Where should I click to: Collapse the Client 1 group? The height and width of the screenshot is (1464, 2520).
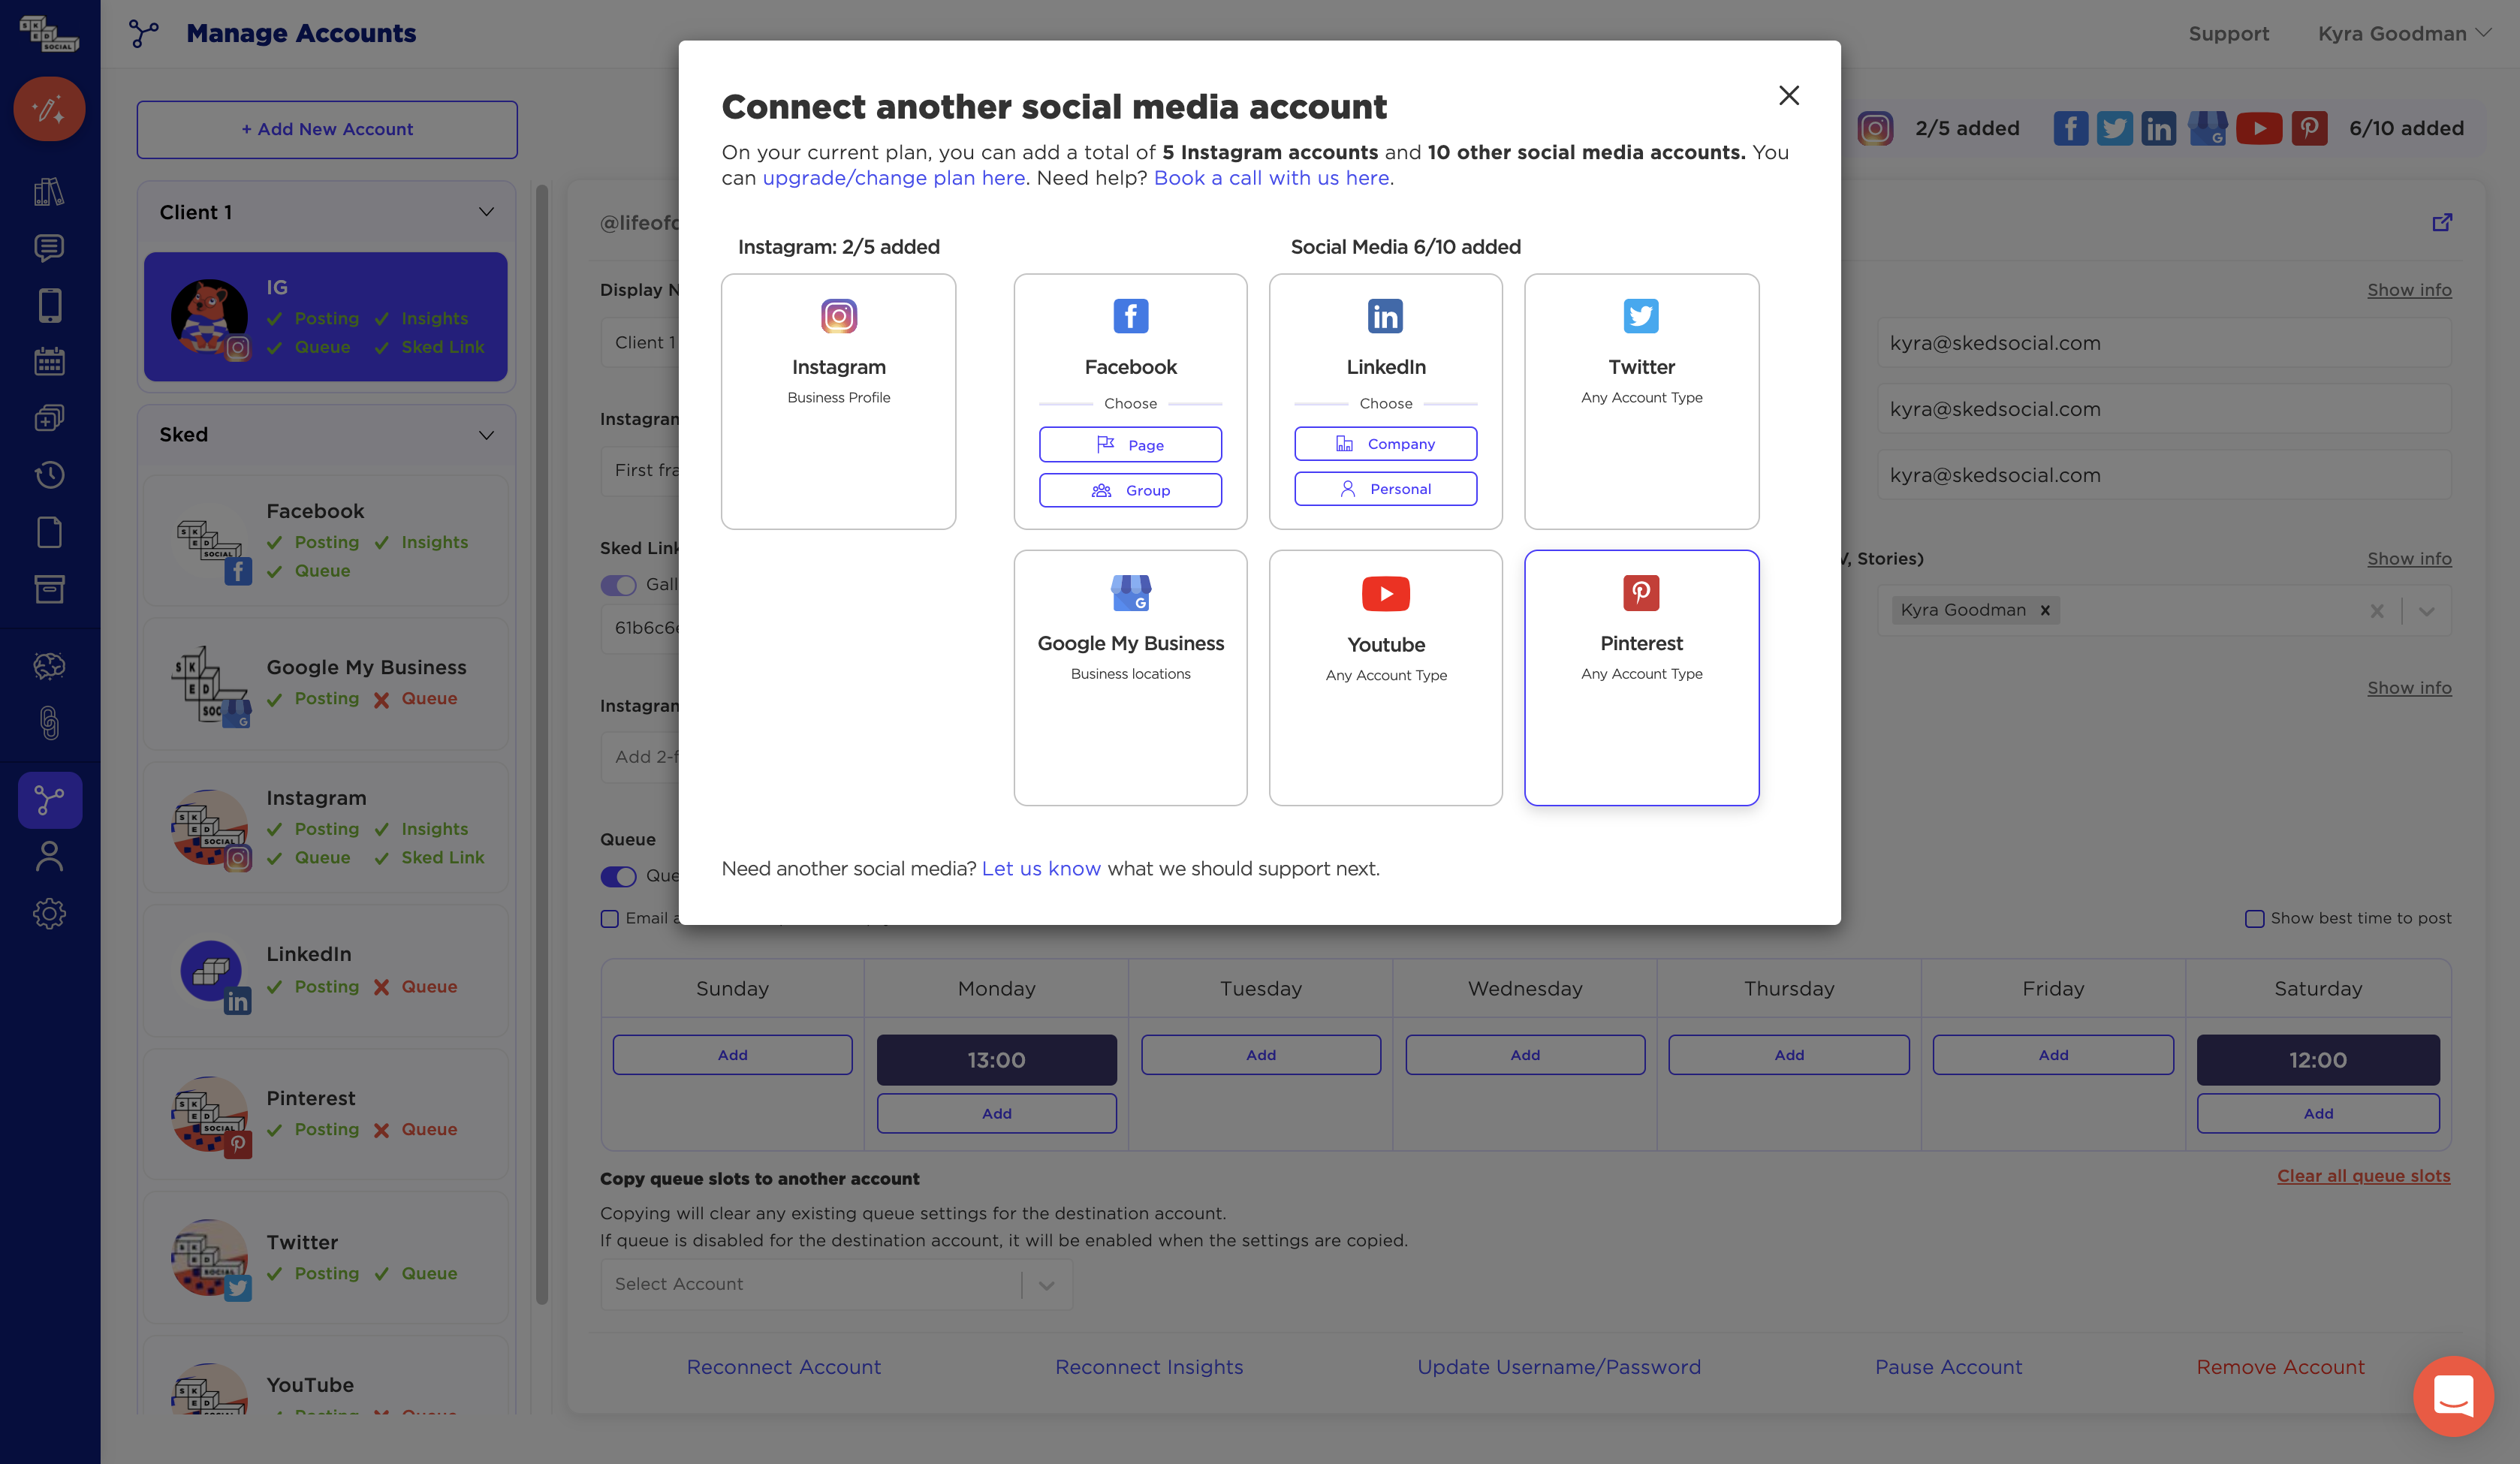point(486,212)
